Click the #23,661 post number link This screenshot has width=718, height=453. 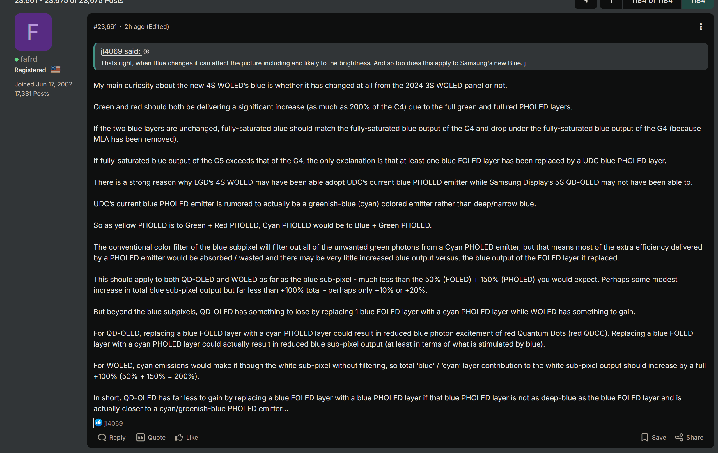105,26
